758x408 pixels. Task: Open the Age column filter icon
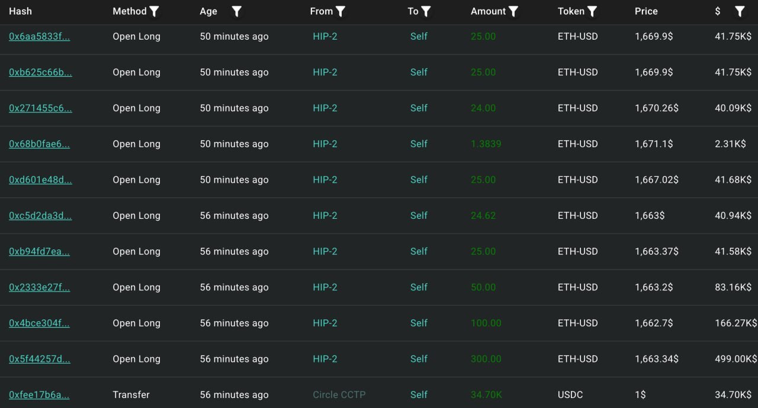pos(236,11)
